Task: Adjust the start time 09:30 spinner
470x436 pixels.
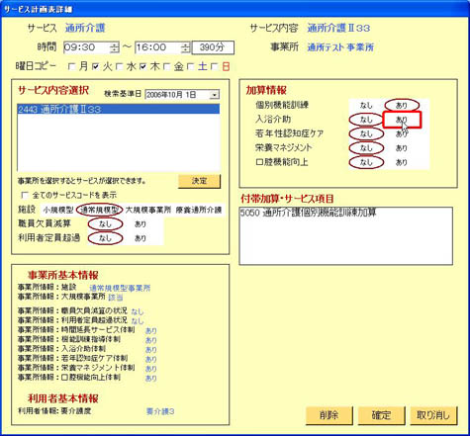Action: [x=114, y=47]
